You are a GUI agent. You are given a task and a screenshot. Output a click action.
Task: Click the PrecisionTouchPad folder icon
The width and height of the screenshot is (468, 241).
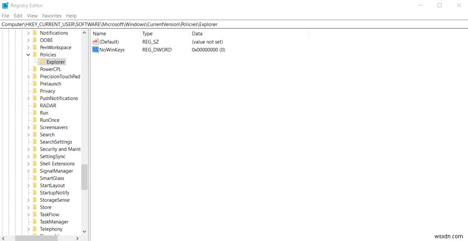click(x=35, y=76)
